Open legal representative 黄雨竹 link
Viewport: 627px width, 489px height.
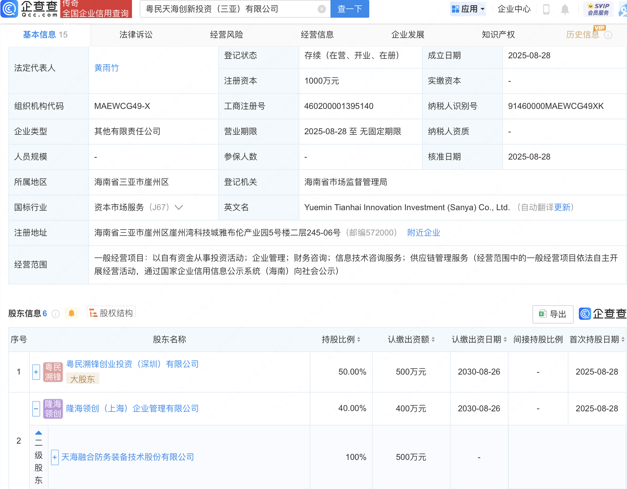[107, 68]
